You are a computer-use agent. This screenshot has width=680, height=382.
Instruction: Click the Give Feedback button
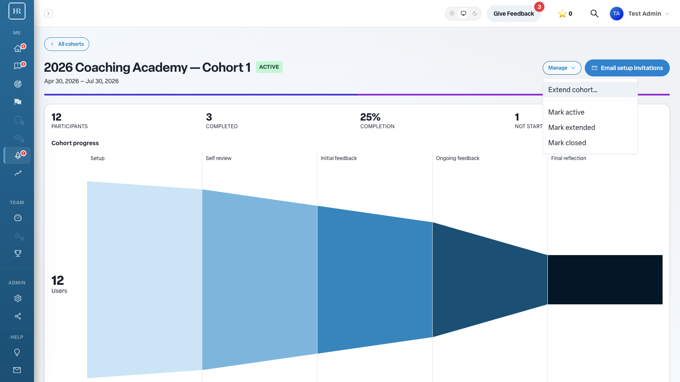click(x=513, y=14)
